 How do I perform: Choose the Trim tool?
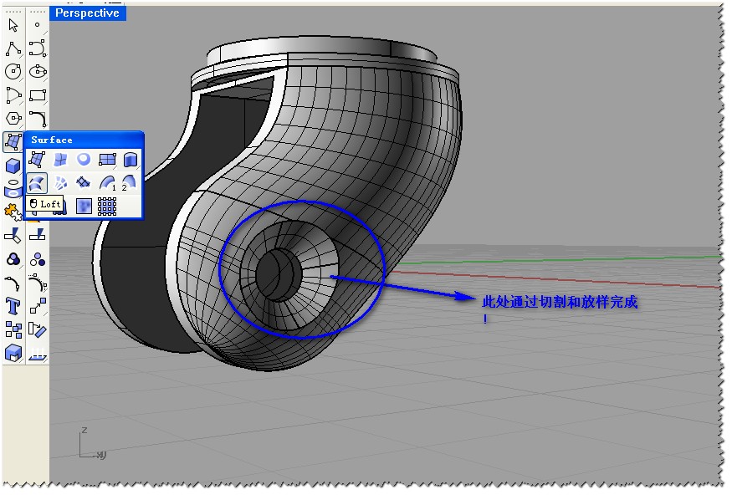tap(38, 235)
